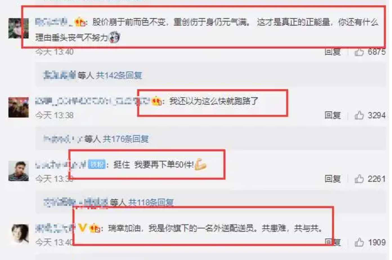Open avatar of the 铁粉 commenter

click(19, 171)
